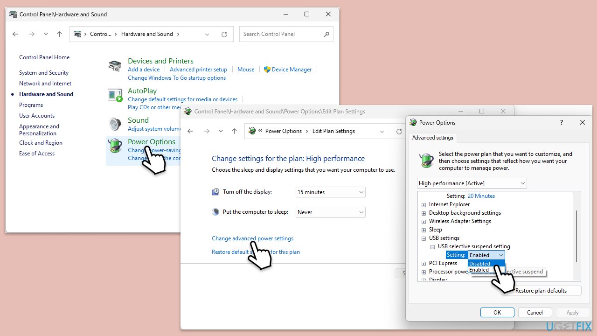Expand the Internet Explorer tree node

click(424, 205)
